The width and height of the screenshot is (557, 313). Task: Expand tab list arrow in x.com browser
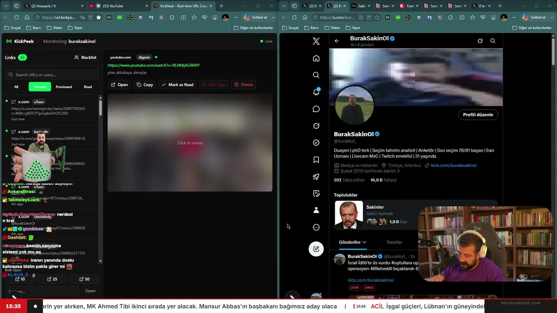[x=284, y=6]
